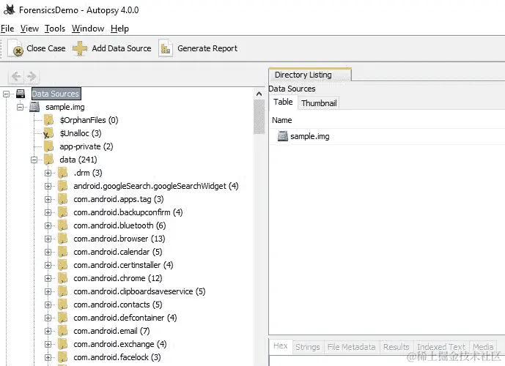Open the Tools menu
The height and width of the screenshot is (366, 505).
point(55,29)
